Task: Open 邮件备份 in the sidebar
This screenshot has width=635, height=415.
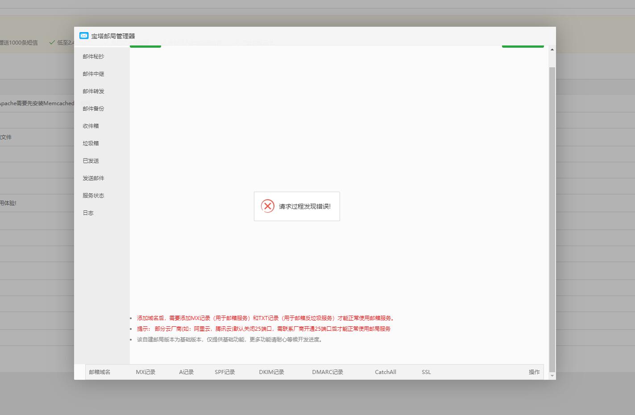Action: pos(93,109)
